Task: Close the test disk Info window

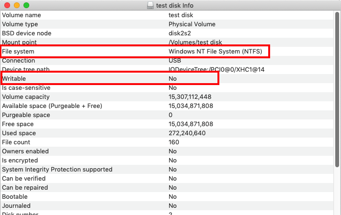Action: [x=7, y=5]
